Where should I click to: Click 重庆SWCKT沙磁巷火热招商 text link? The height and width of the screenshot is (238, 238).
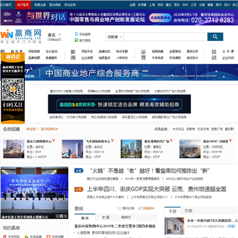tap(66, 91)
